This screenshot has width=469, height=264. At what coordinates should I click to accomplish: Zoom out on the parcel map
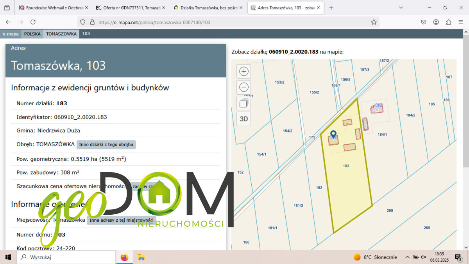pyautogui.click(x=244, y=87)
